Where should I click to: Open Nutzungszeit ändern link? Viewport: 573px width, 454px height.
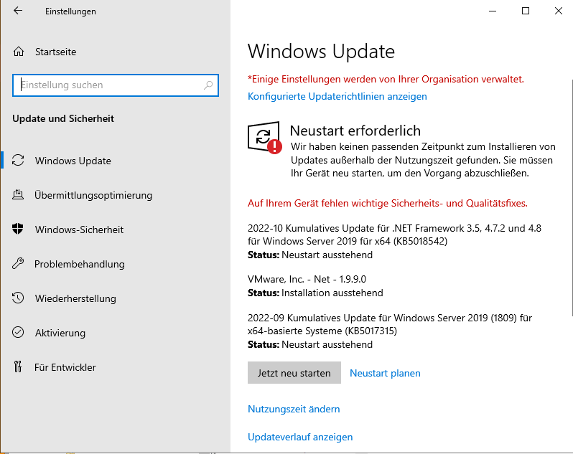point(294,409)
